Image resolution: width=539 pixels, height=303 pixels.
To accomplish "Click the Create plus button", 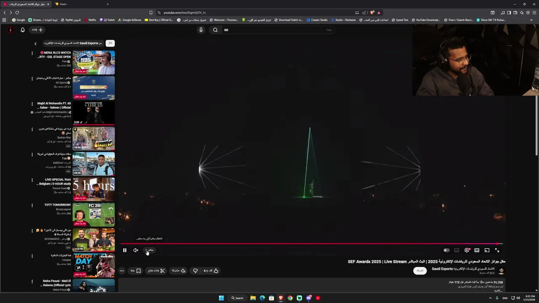I will tap(37, 30).
